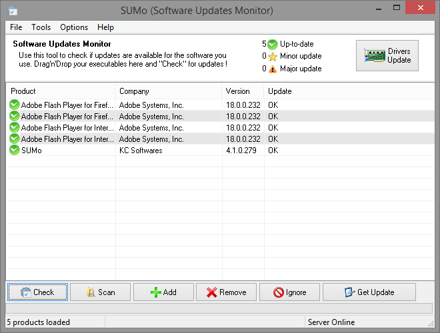This screenshot has width=440, height=333.
Task: Select the SUMo product row
Action: coord(220,151)
